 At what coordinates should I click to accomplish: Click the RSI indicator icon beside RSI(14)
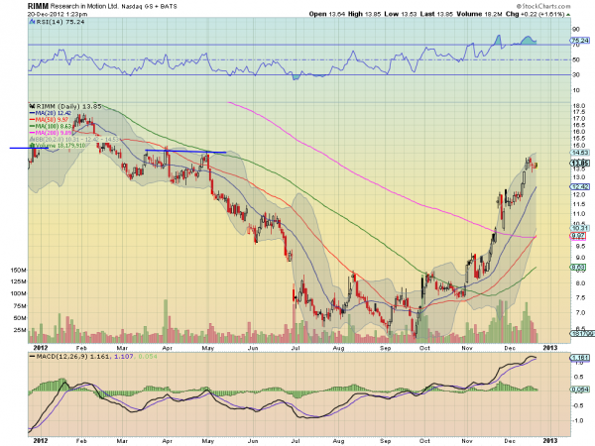32,22
